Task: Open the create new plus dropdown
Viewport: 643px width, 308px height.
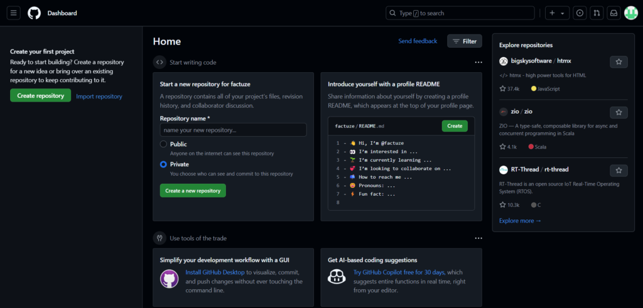Action: (x=556, y=13)
